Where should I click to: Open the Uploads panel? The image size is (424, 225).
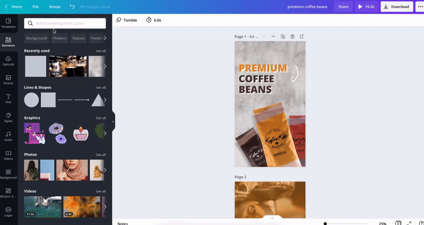tap(8, 61)
